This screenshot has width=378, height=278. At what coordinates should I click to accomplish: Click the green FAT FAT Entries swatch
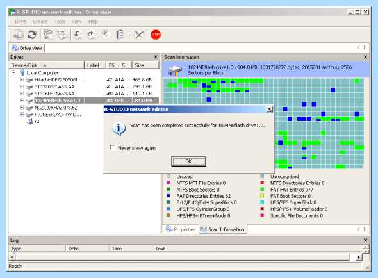tap(262, 189)
